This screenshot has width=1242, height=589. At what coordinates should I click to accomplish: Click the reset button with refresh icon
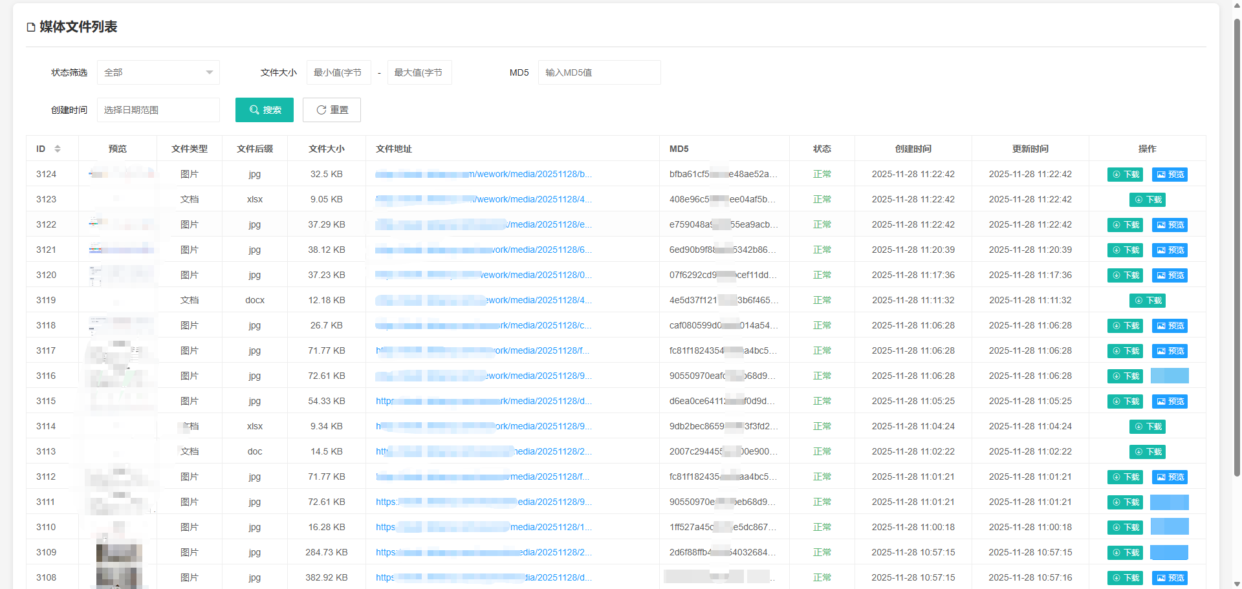tap(331, 110)
